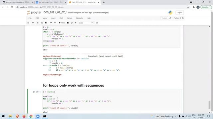Screen dimensions: 213x119
Task: Open the Zoom taskbar icon
Action: pos(38,116)
